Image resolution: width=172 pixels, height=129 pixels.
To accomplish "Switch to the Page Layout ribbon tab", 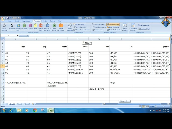I will pos(26,21).
